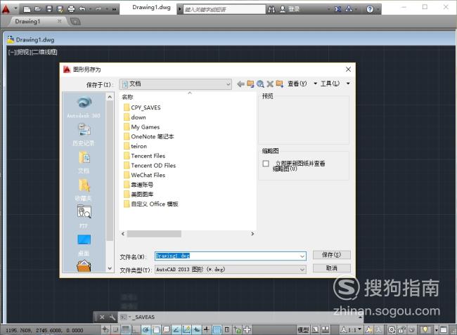Select Autodesk 360 in the places sidebar
The width and height of the screenshot is (457, 335).
(84, 107)
